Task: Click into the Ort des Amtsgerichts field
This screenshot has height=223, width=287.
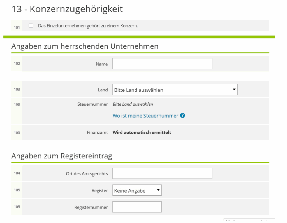Action: pyautogui.click(x=162, y=173)
